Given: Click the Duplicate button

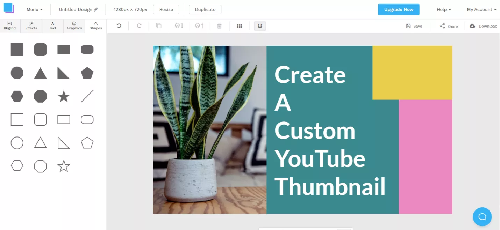Looking at the screenshot, I should pyautogui.click(x=205, y=9).
